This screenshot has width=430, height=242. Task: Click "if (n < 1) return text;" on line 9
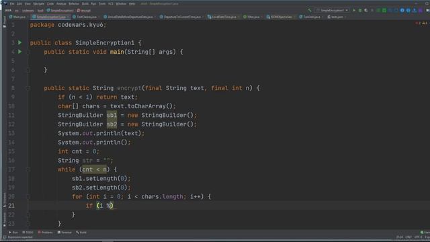97,97
